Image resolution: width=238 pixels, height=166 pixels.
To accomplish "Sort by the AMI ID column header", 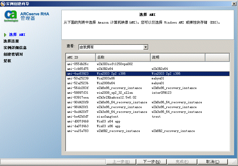I will (x=81, y=57).
